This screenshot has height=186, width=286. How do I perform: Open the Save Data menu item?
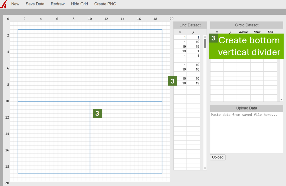(x=35, y=4)
